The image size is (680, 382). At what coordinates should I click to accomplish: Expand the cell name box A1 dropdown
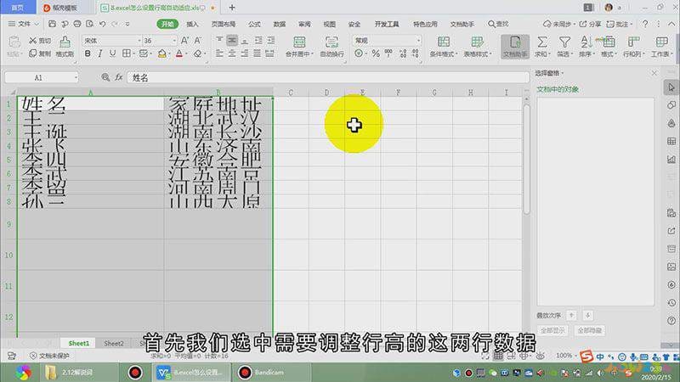[x=76, y=77]
